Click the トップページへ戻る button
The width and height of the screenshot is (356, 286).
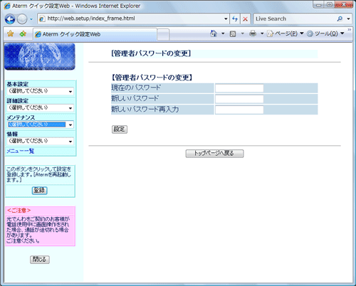[x=214, y=154]
